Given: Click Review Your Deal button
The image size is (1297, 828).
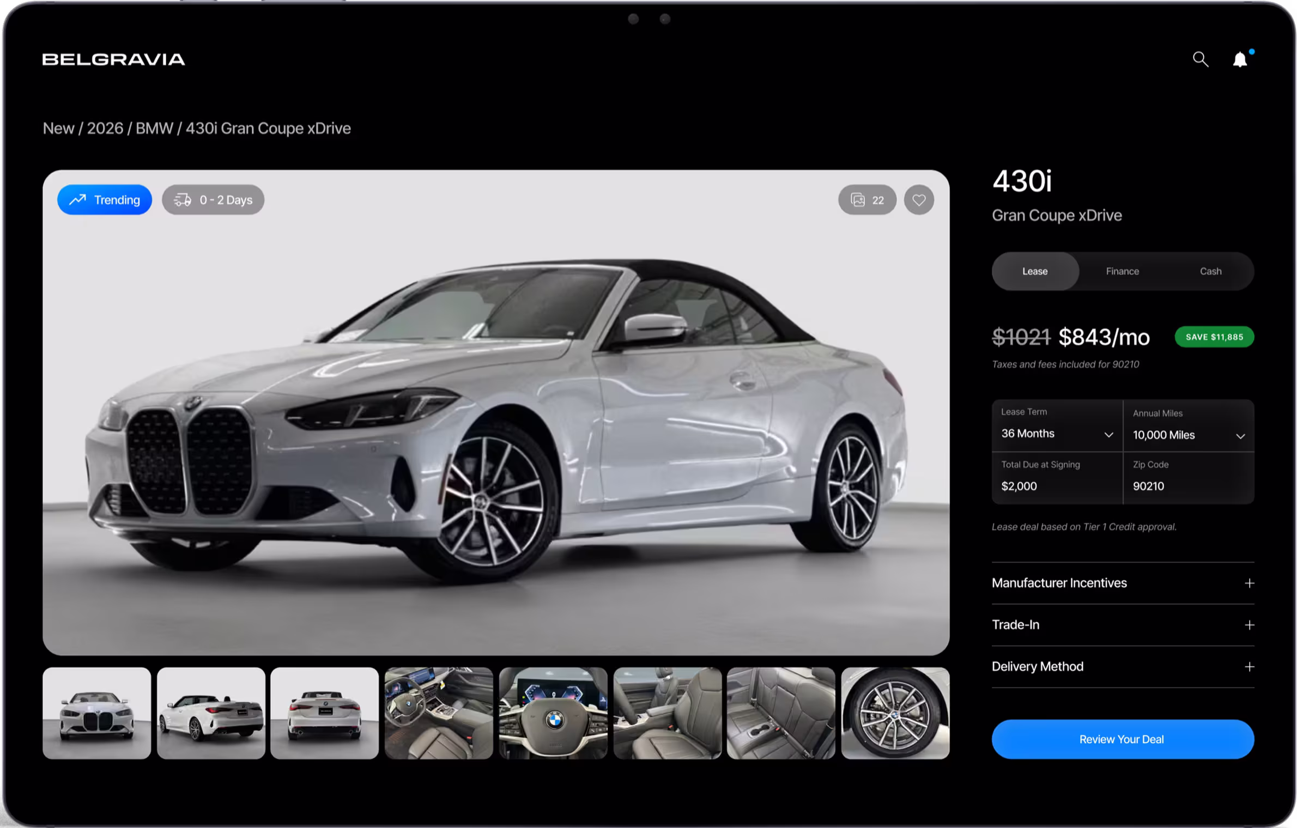Looking at the screenshot, I should coord(1123,739).
